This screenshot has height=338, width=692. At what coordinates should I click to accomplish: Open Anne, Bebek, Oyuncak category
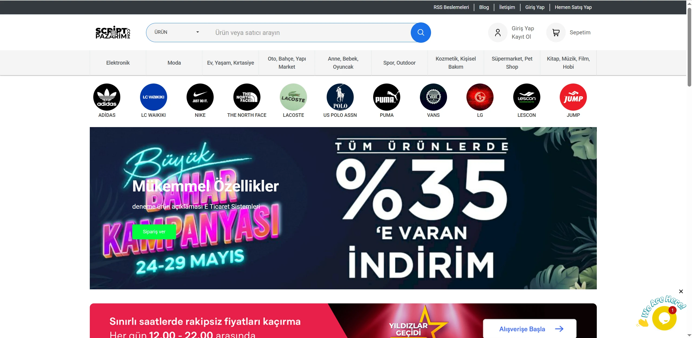click(x=343, y=63)
